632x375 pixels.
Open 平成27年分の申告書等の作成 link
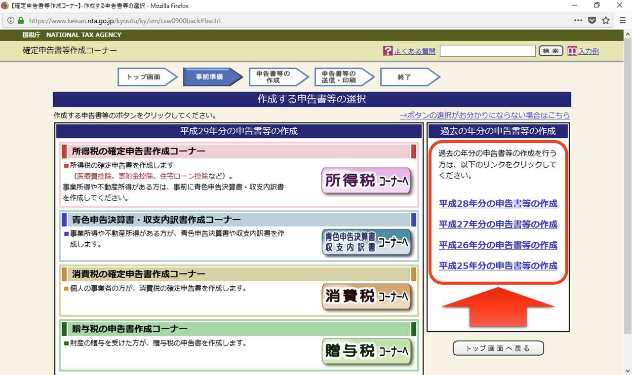[498, 225]
